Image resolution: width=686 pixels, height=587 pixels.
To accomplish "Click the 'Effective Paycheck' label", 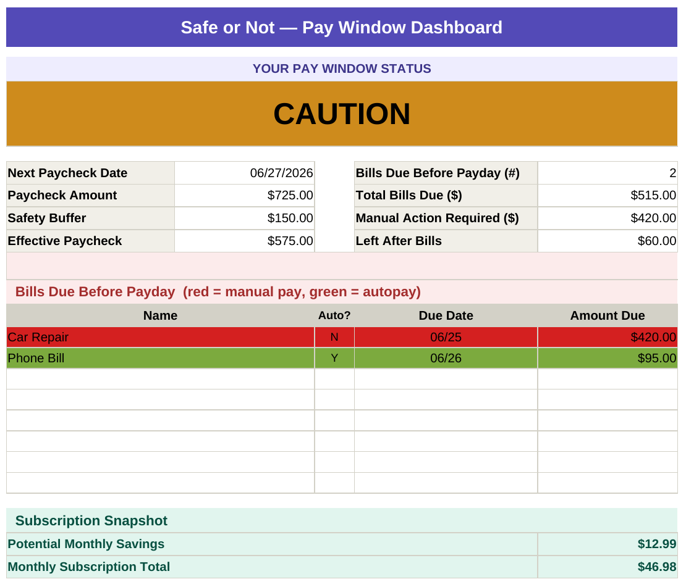I will [x=91, y=241].
